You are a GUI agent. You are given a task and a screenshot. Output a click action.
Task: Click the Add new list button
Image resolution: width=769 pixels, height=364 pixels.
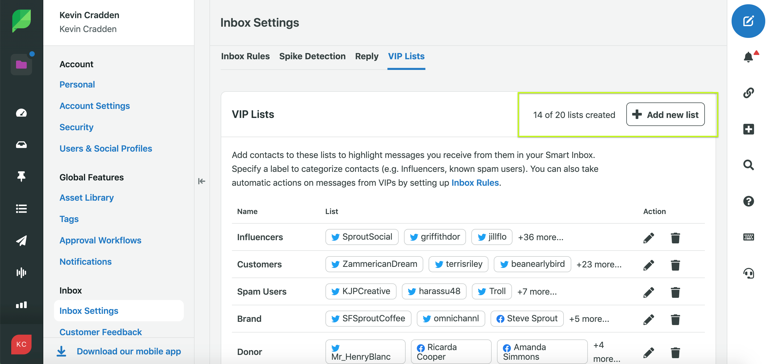coord(665,114)
